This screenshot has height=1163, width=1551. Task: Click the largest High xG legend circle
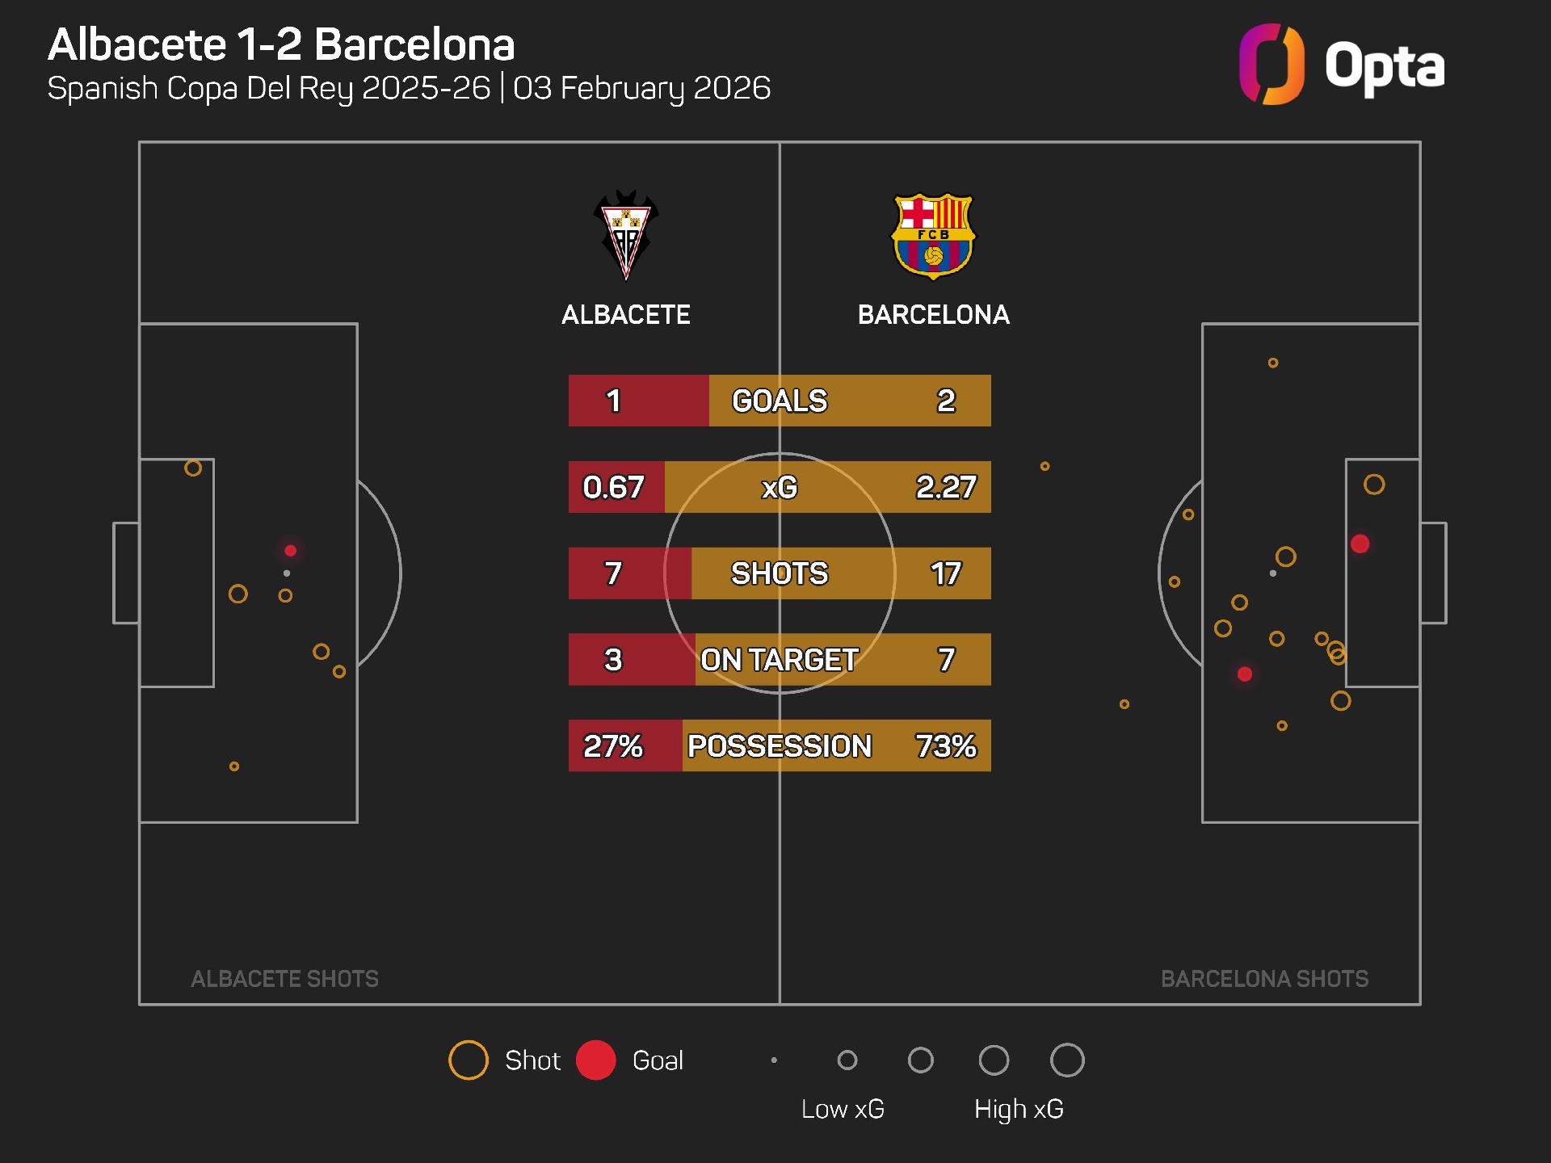coord(1067,1060)
